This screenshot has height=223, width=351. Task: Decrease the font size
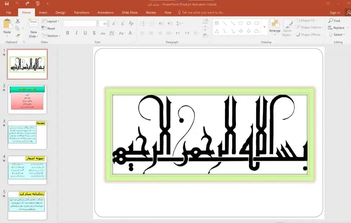(x=122, y=23)
